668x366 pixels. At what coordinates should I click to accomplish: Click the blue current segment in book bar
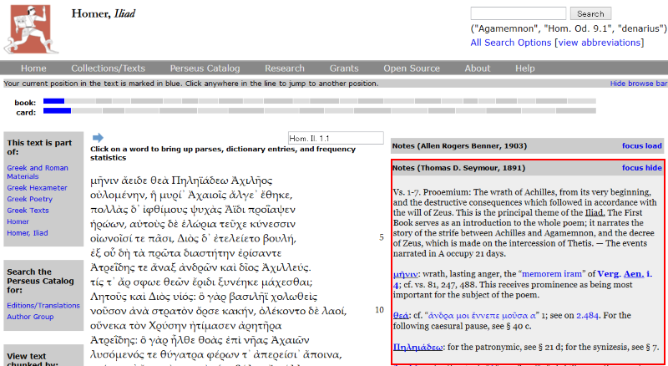[x=53, y=101]
